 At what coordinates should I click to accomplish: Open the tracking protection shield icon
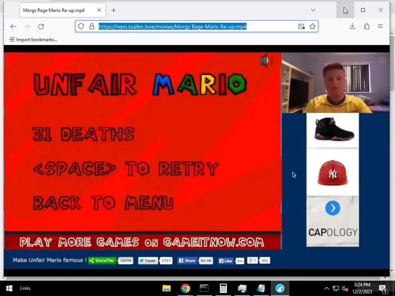pos(81,27)
